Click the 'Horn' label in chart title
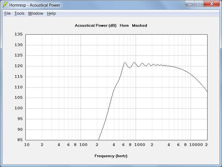222x167 pixels. [124, 26]
